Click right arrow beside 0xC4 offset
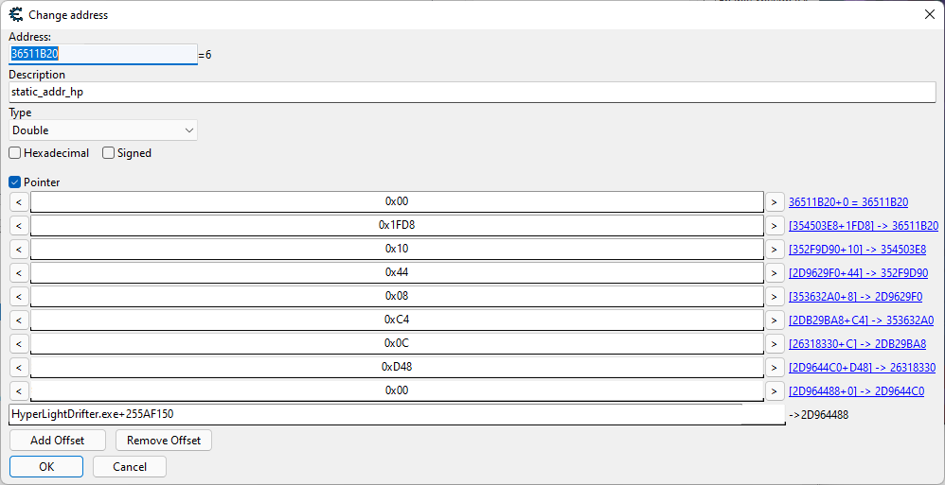The width and height of the screenshot is (945, 485). pos(775,320)
